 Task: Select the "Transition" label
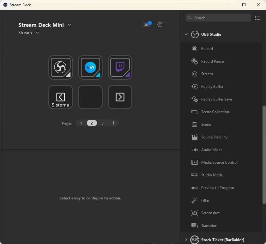(x=209, y=226)
